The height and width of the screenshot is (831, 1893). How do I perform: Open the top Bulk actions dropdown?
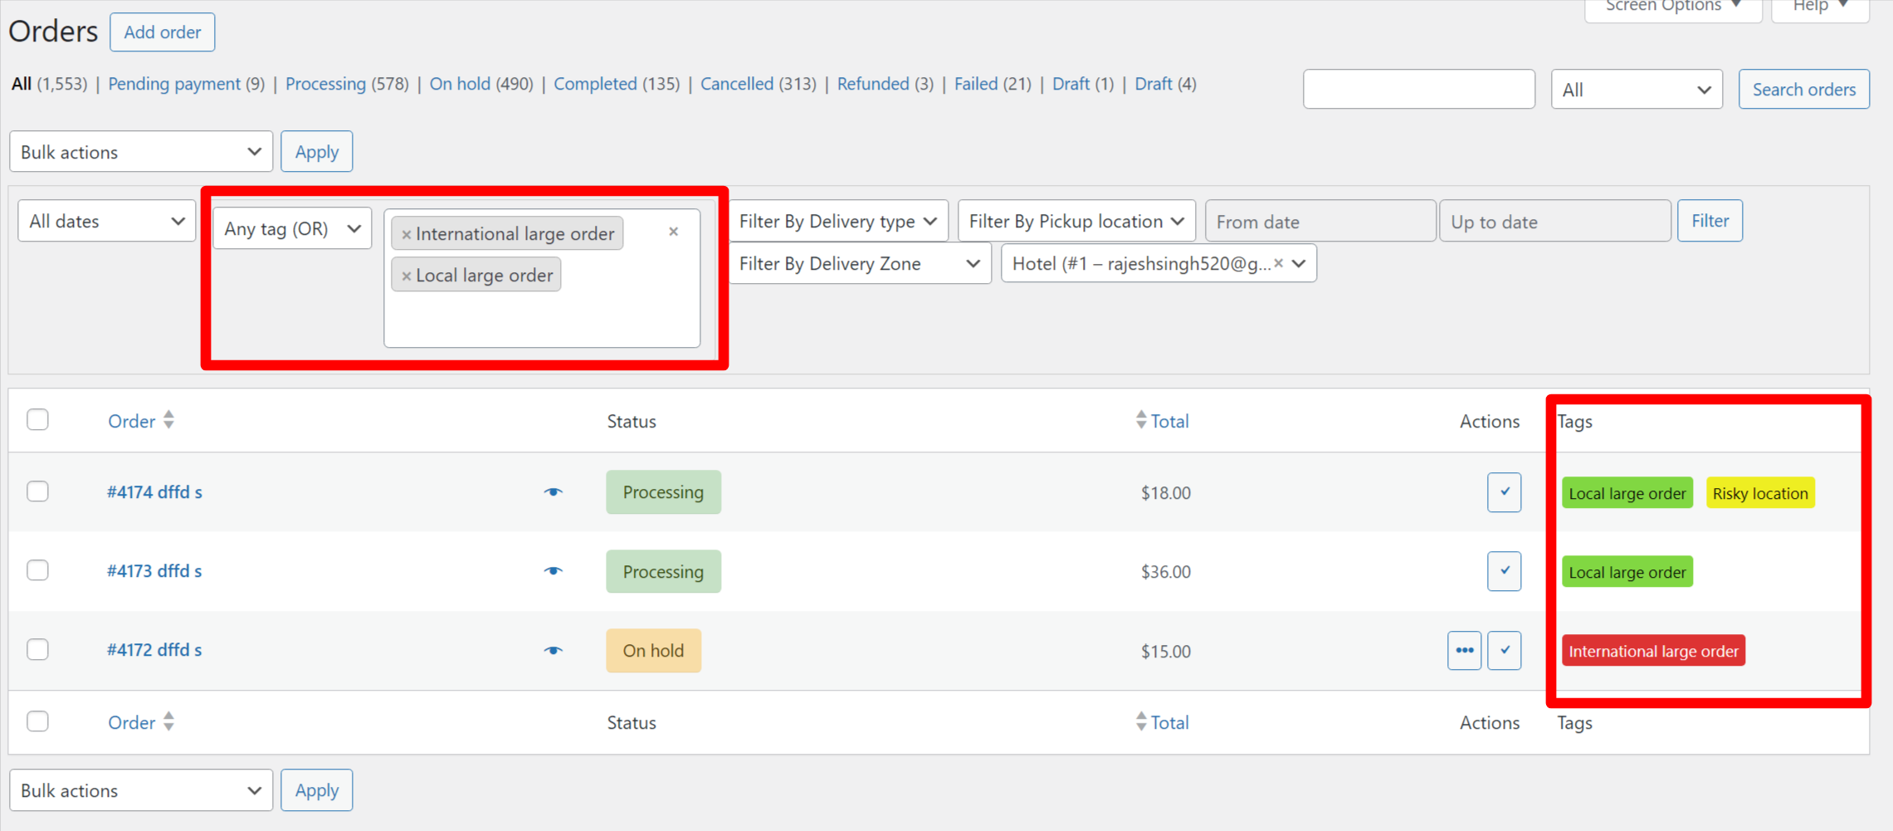coord(141,152)
